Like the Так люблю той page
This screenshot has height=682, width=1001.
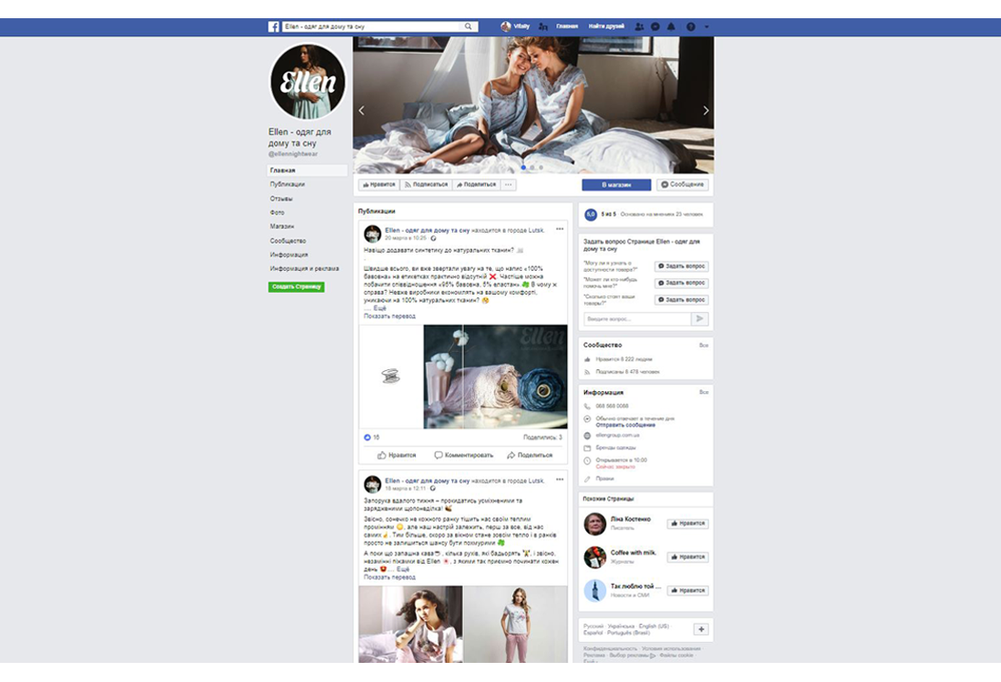click(x=688, y=591)
